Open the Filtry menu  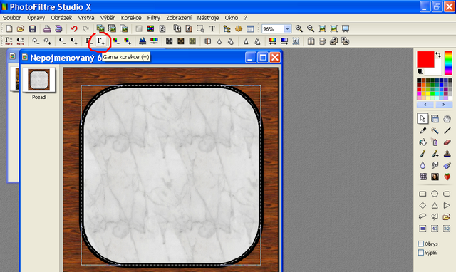coord(154,18)
